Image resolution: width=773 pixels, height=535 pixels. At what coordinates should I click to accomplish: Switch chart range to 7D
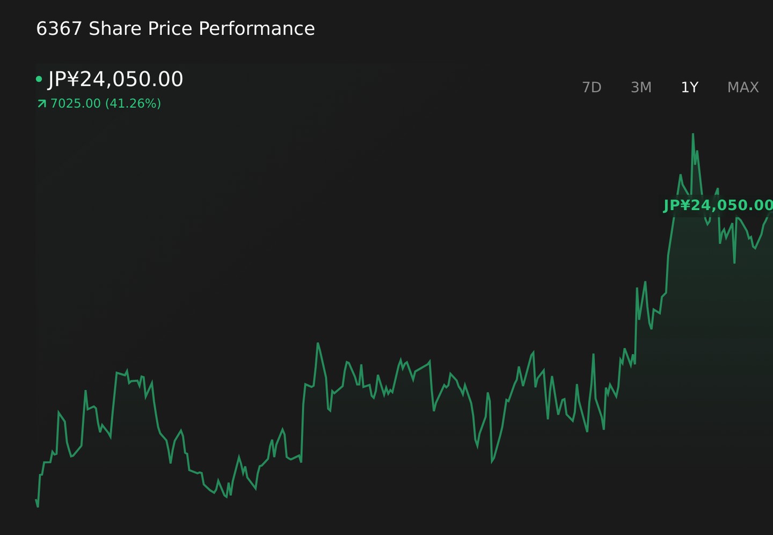point(592,87)
